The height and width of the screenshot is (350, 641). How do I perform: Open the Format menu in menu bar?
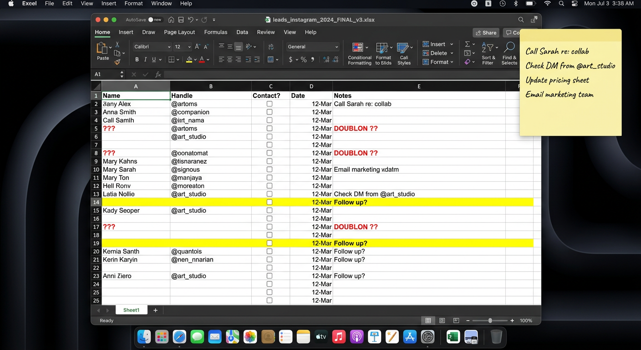[x=133, y=4]
